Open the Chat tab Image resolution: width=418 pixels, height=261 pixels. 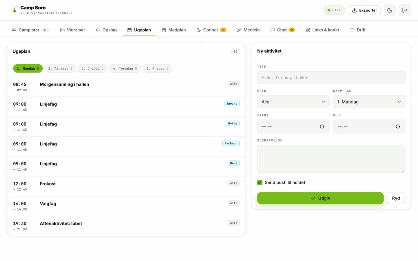[283, 30]
